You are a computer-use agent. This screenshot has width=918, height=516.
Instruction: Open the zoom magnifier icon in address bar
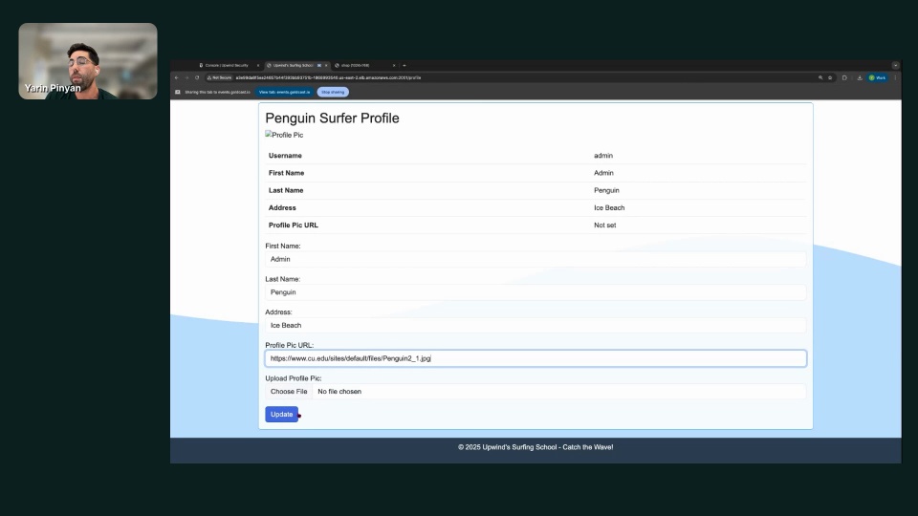pyautogui.click(x=820, y=77)
